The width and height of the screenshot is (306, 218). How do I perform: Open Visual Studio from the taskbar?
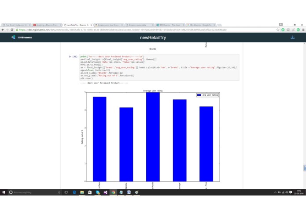105,192
